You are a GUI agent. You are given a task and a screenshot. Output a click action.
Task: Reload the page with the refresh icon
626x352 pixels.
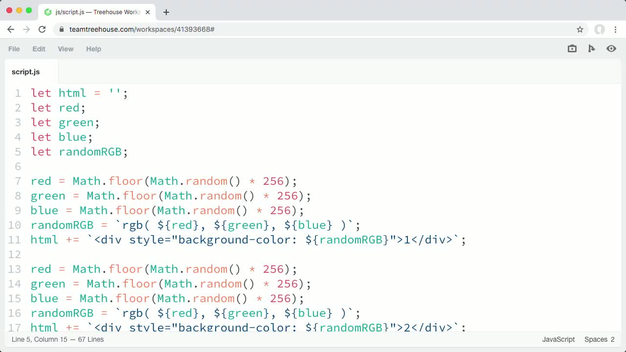point(42,29)
